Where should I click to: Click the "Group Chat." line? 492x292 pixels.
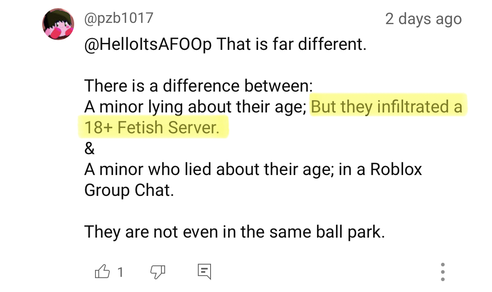coord(129,191)
